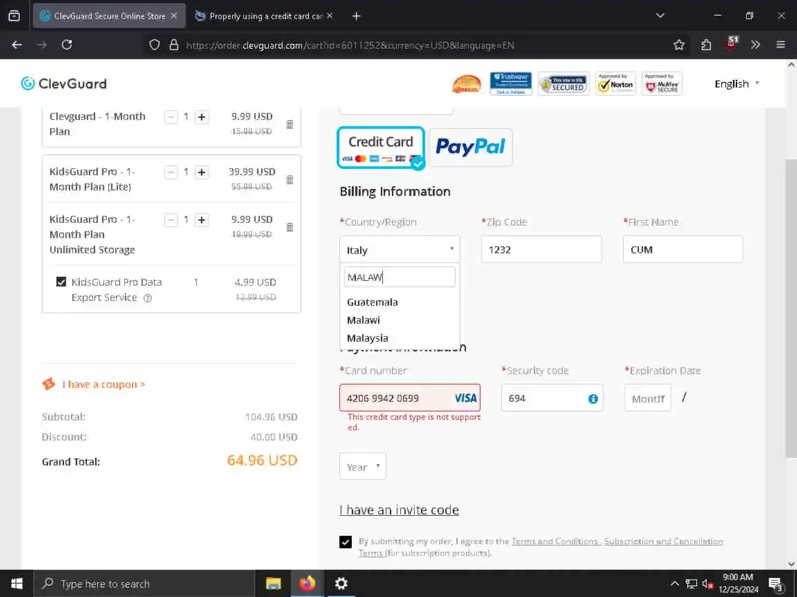Viewport: 797px width, 597px height.
Task: Open I have an invite code link
Action: coord(399,510)
